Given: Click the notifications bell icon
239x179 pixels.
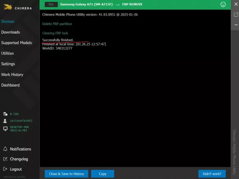Looking at the screenshot, I should pos(5,149).
